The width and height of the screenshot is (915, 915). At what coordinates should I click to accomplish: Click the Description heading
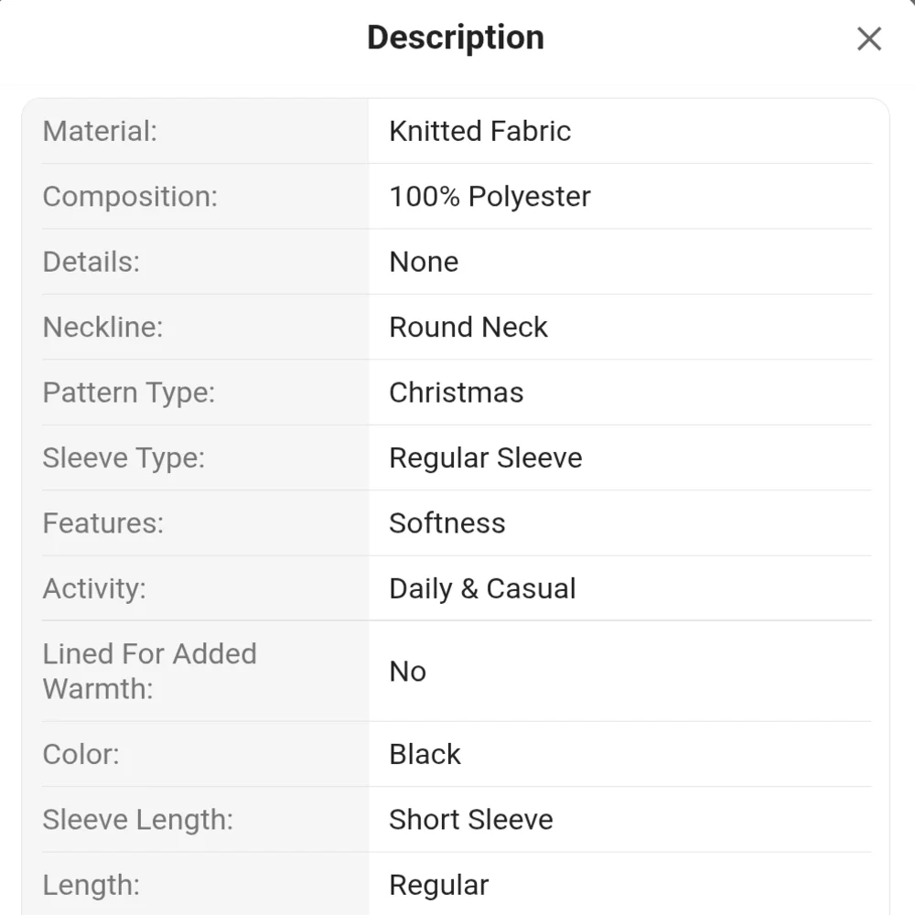click(x=456, y=38)
